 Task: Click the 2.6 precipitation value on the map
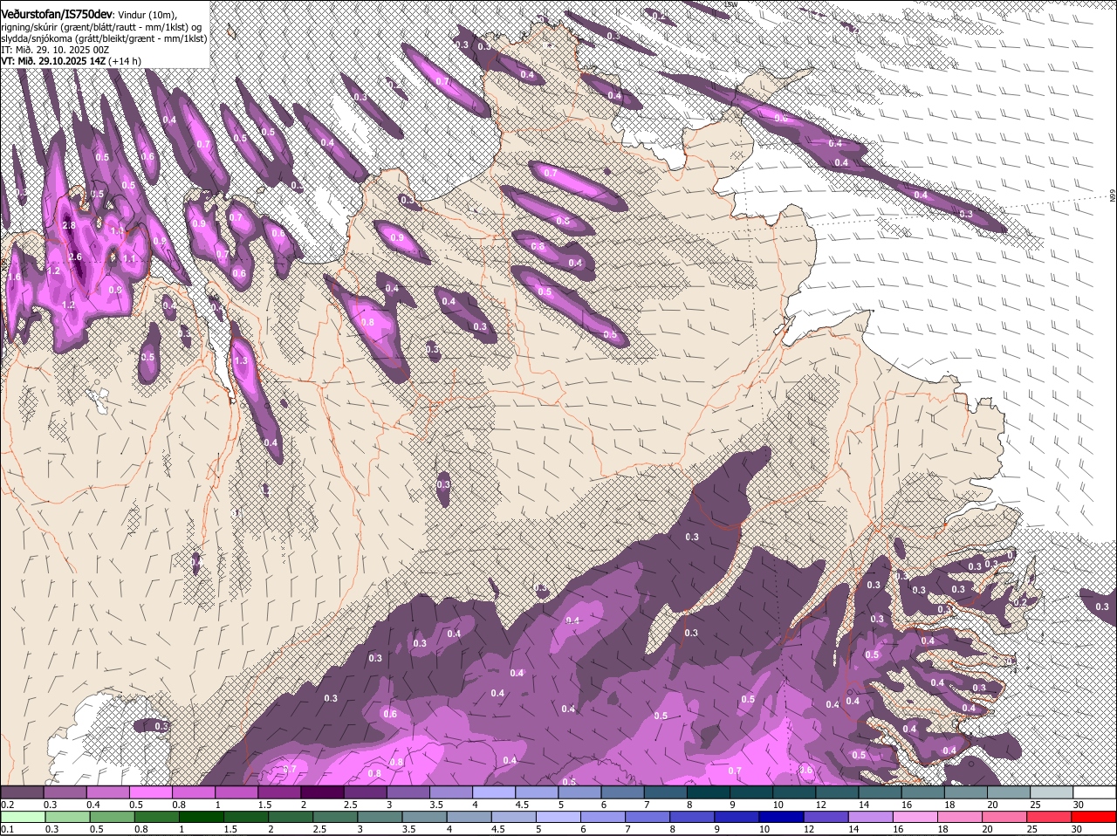(x=75, y=257)
